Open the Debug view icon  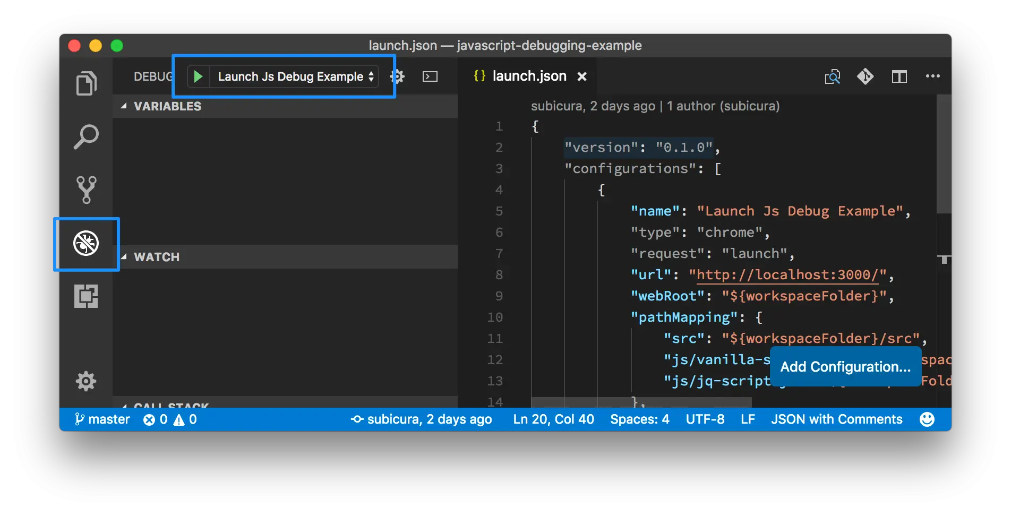(86, 243)
